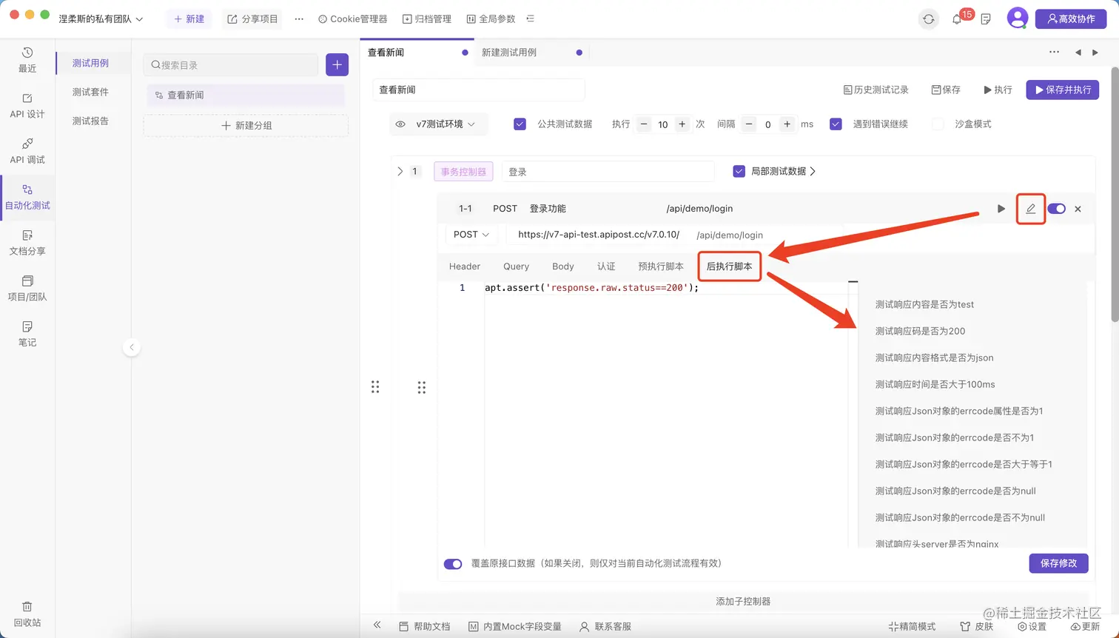Select 测试套件 in the left menu

(90, 92)
